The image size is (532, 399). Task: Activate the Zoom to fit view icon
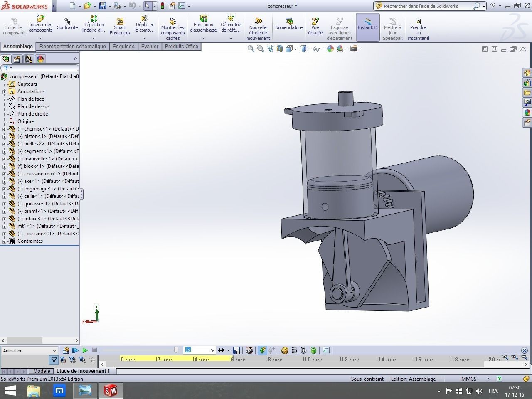coord(251,49)
